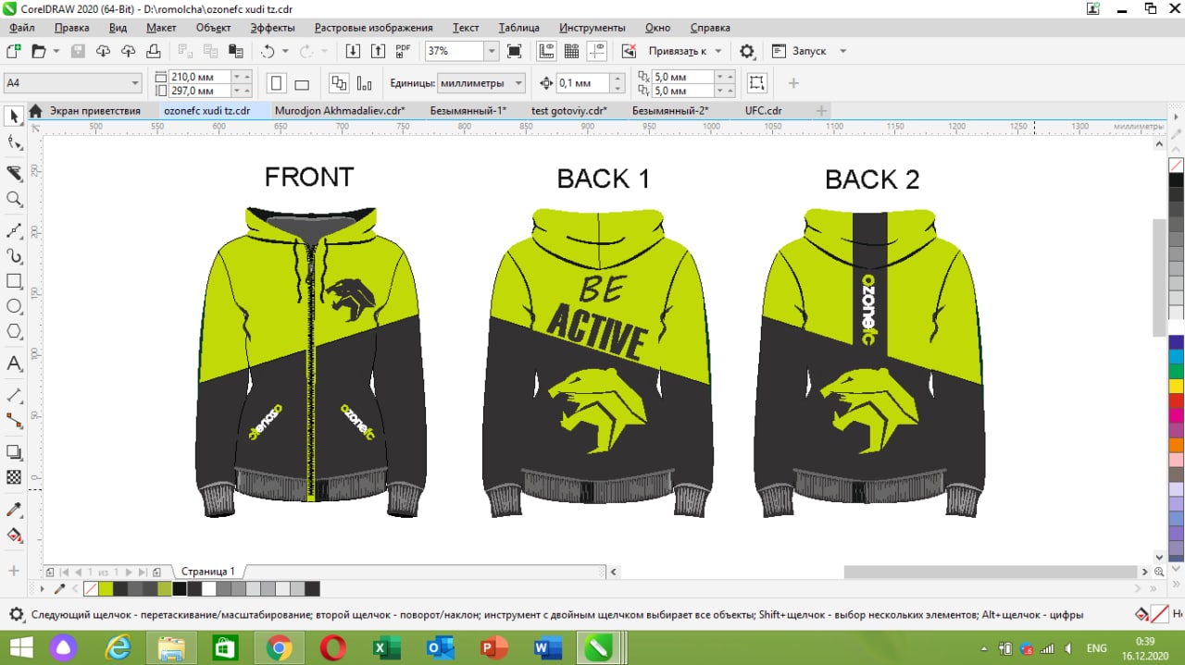The image size is (1185, 665).
Task: Click the page width 210,0 мм field
Action: (201, 77)
